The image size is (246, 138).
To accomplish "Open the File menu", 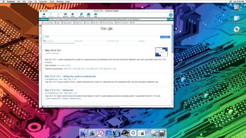I will click(x=18, y=2).
